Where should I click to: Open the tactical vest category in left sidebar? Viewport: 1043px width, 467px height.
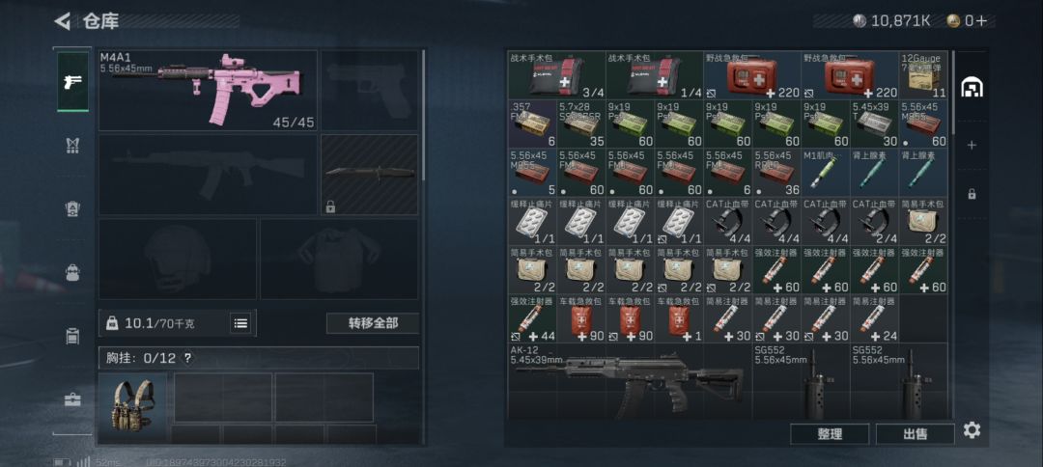point(72,146)
